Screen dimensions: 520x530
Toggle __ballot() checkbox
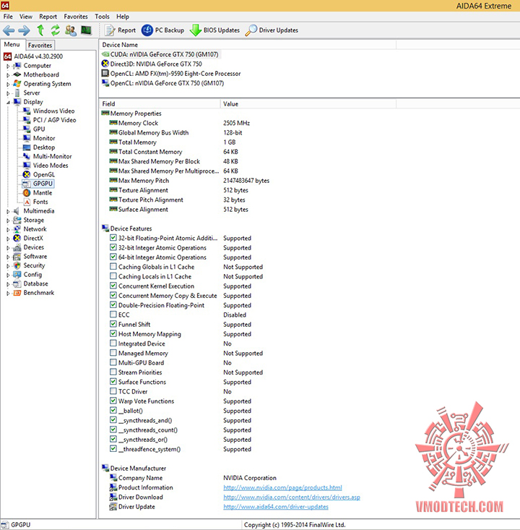click(113, 411)
